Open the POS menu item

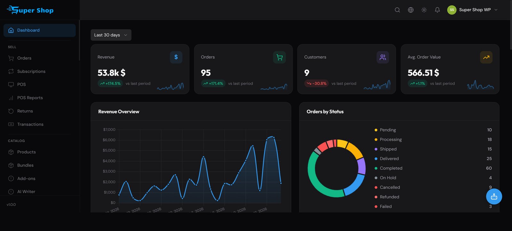(39, 85)
